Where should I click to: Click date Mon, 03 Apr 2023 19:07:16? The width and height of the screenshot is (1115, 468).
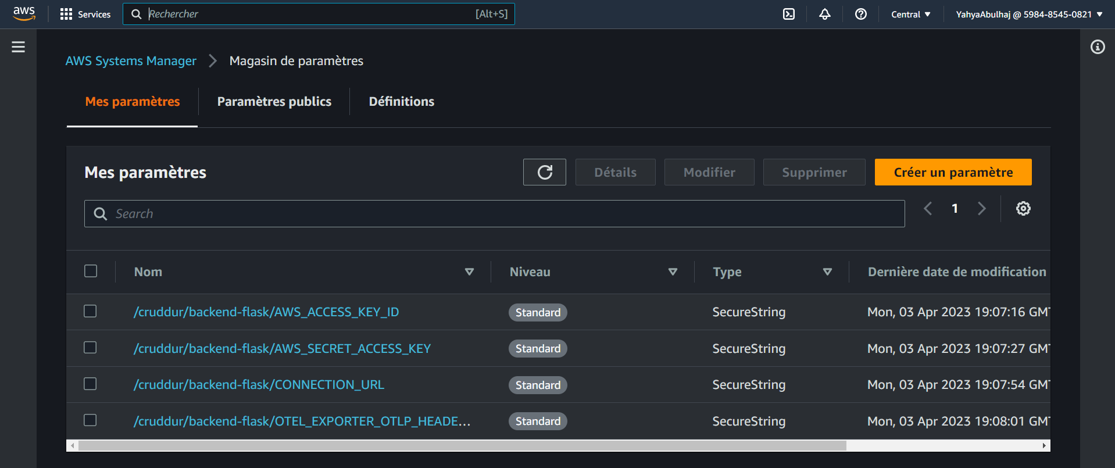[958, 312]
